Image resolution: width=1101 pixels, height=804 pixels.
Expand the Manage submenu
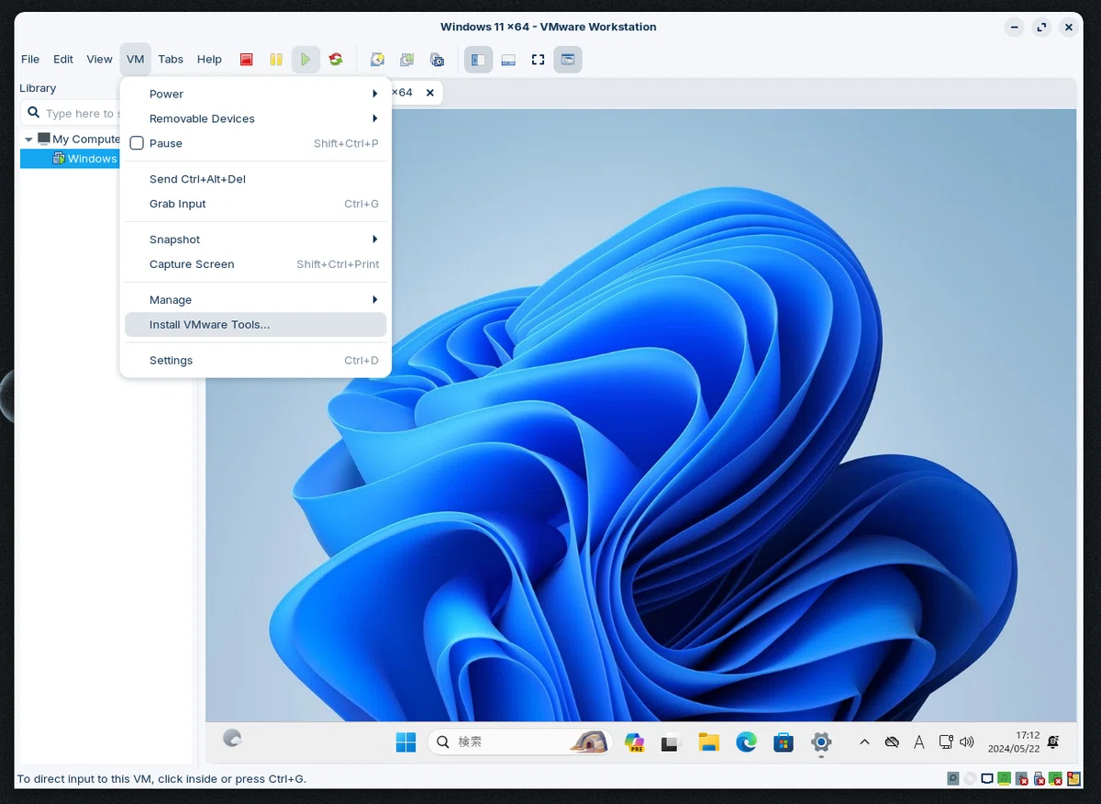tap(255, 300)
